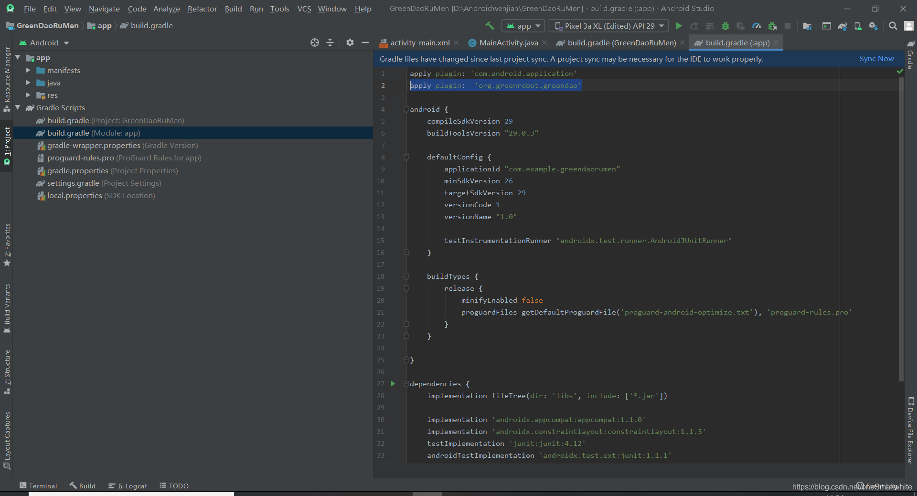Open the Profile app gauge icon

click(757, 26)
